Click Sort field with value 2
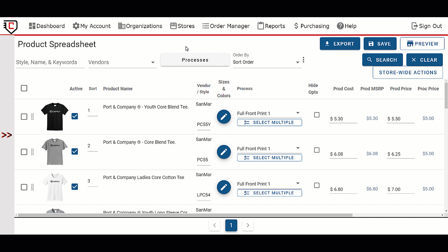The width and height of the screenshot is (448, 252). point(92,146)
